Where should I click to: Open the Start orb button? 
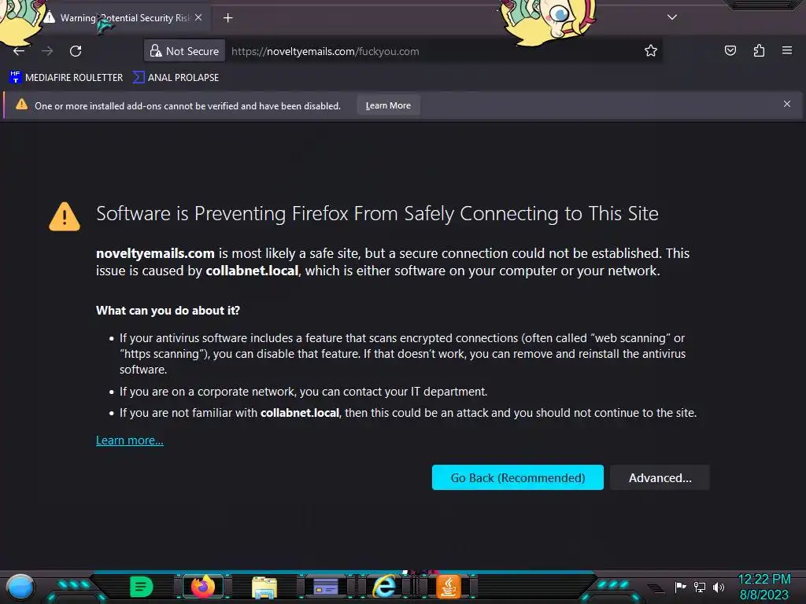pyautogui.click(x=20, y=587)
